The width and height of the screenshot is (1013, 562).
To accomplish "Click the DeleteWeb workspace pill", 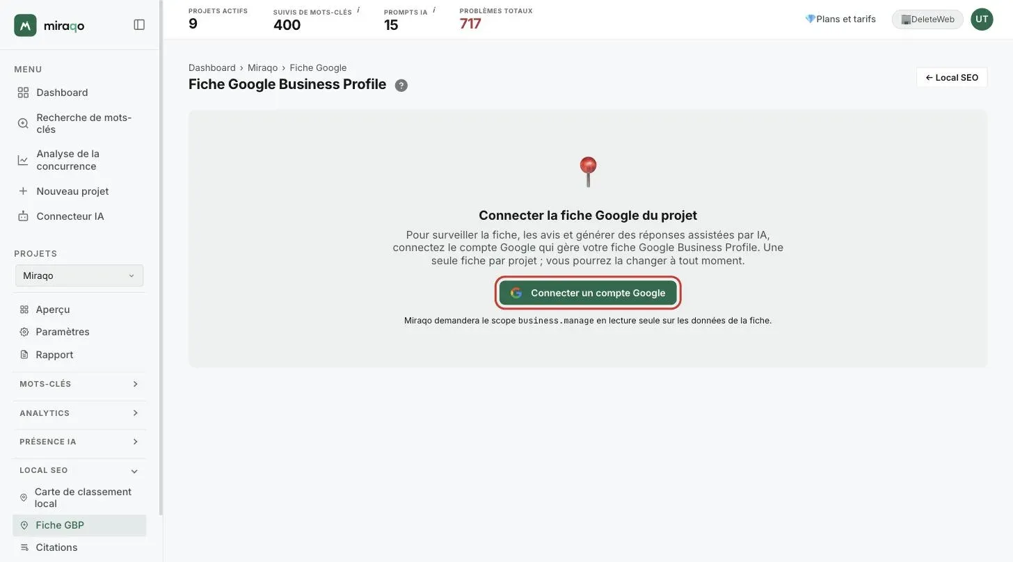I will pos(927,19).
